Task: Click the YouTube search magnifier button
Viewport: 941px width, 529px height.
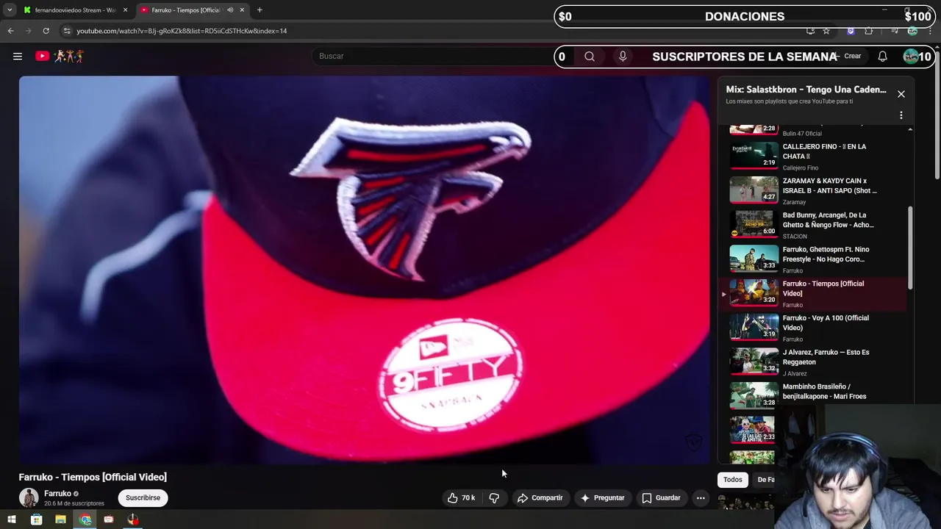Action: pos(589,56)
